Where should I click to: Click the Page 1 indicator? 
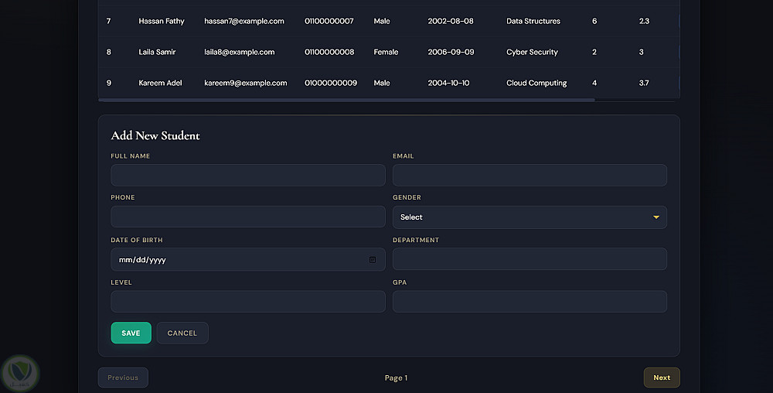(396, 378)
